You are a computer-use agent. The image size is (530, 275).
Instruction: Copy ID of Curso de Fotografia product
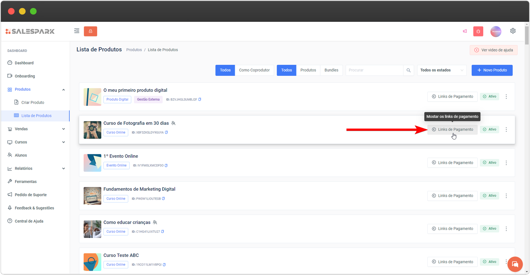(166, 132)
